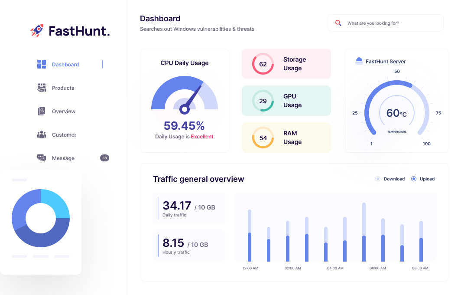
Task: Select the Dashboard grid icon in the sidebar
Action: (41, 64)
